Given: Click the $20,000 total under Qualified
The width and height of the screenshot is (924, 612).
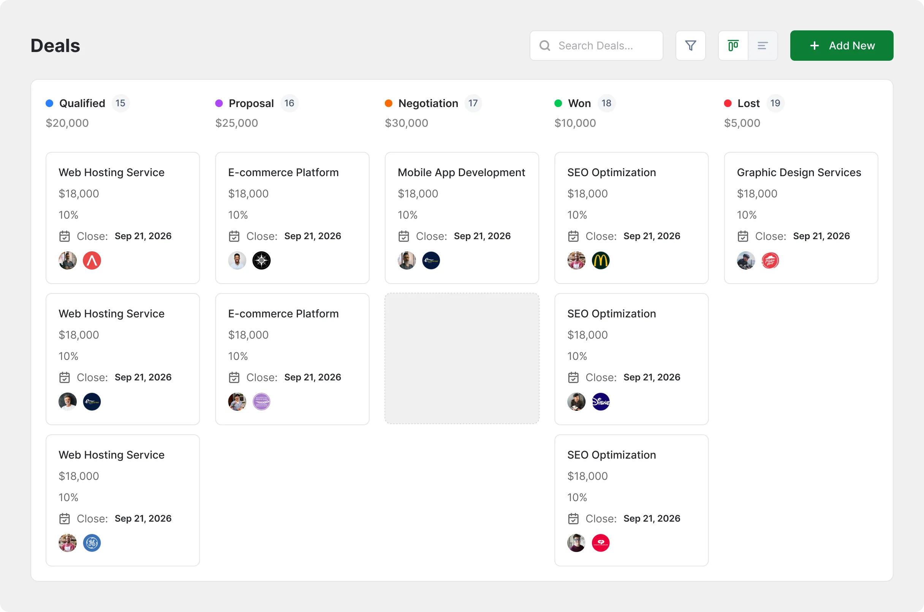Looking at the screenshot, I should pos(67,123).
